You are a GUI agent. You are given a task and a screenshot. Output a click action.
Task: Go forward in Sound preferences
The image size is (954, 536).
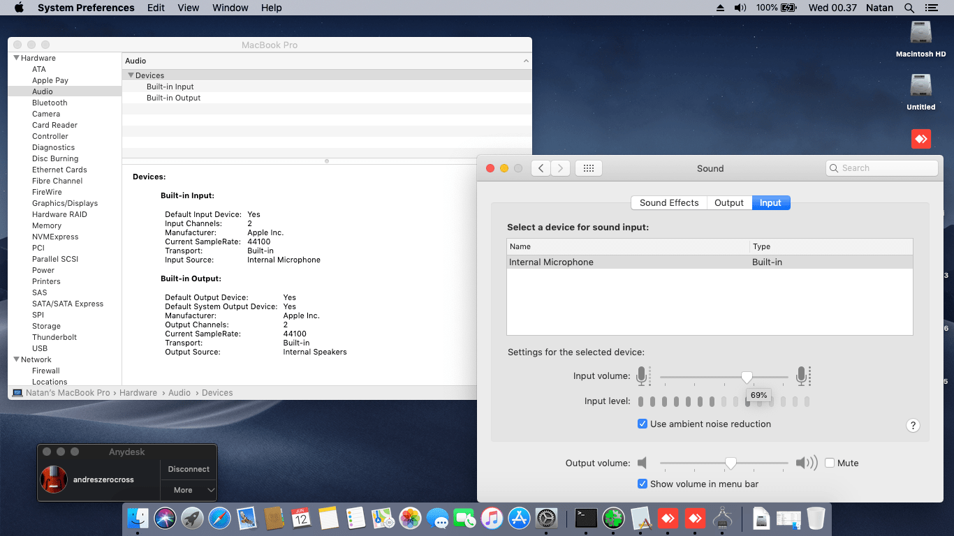(x=561, y=168)
